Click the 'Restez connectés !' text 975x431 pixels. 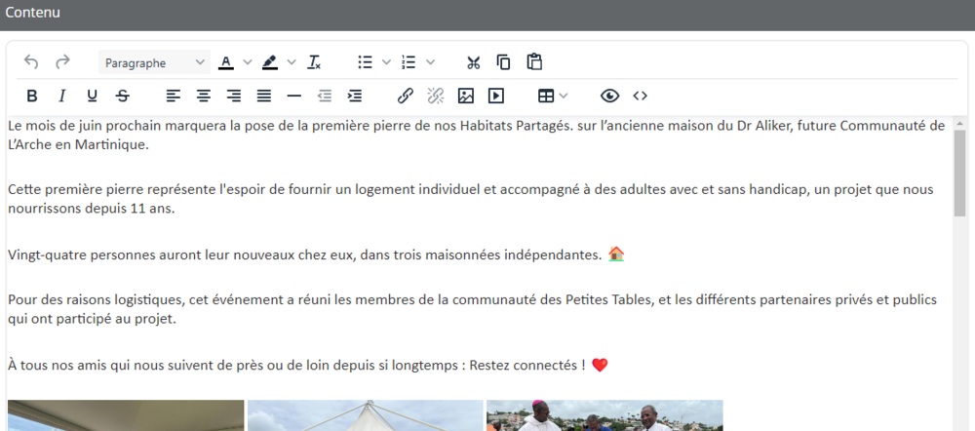[527, 365]
